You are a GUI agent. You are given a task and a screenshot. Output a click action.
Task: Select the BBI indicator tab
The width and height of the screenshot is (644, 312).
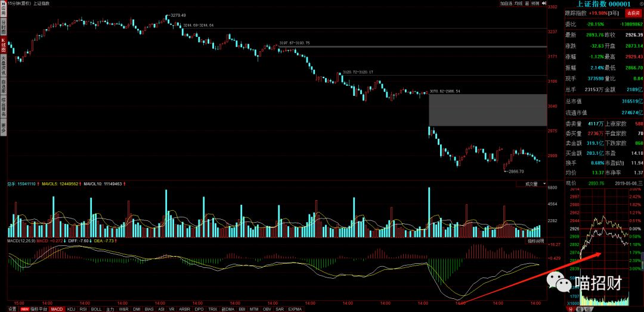[x=242, y=309]
